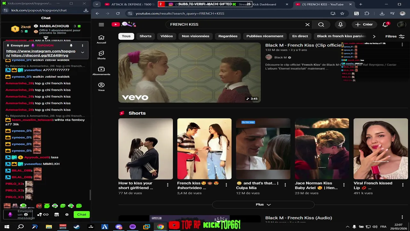Open Kick chat settings gear
The width and height of the screenshot is (410, 231).
(67, 215)
